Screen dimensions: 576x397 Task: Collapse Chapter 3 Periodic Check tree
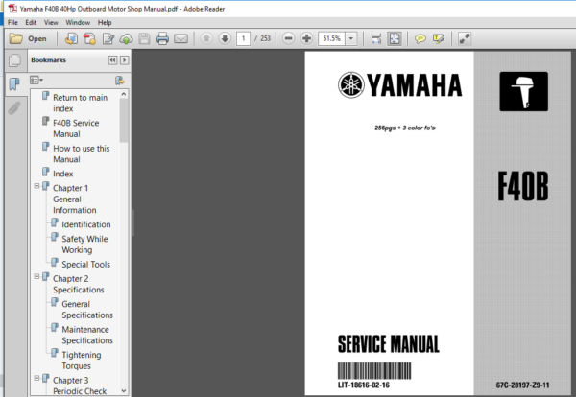click(36, 378)
